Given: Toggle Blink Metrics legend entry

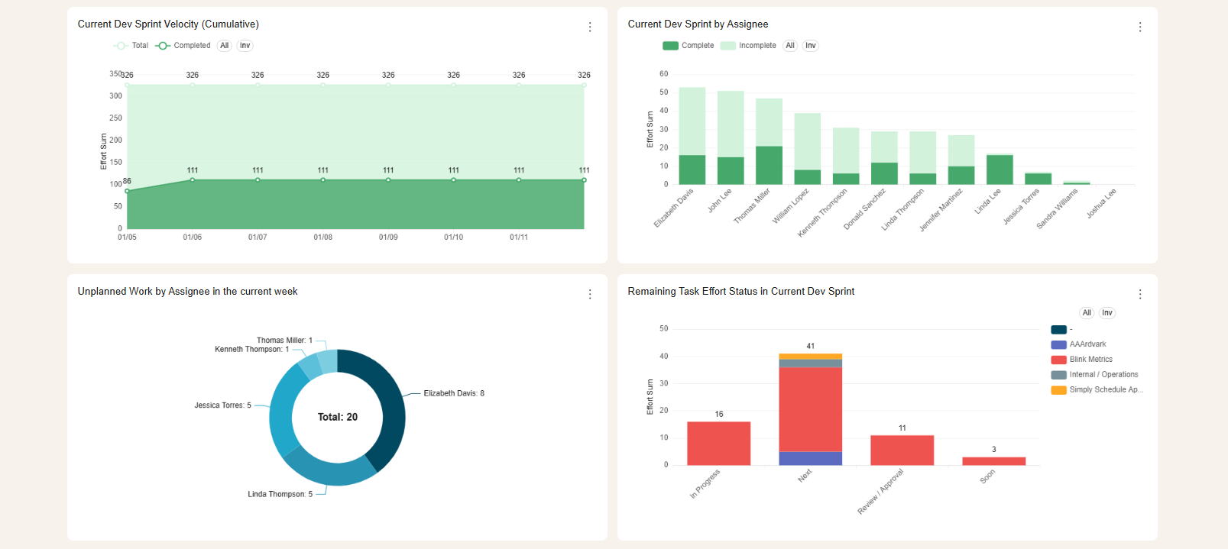Looking at the screenshot, I should coord(1081,360).
